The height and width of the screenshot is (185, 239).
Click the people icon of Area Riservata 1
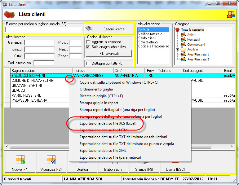(x=183, y=55)
